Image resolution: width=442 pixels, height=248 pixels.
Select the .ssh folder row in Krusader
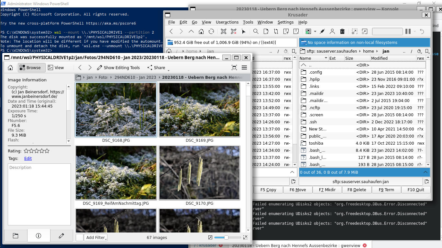[x=362, y=122]
